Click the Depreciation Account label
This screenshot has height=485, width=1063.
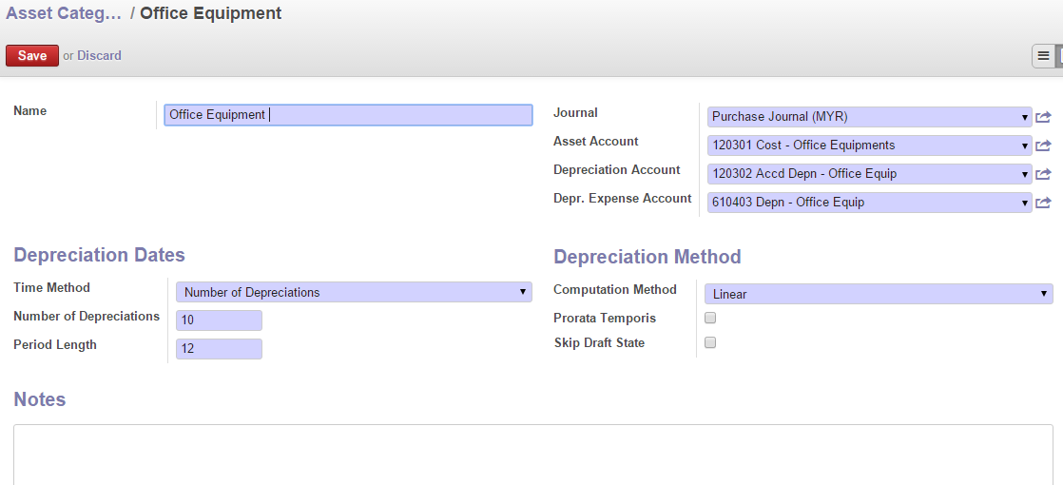click(617, 170)
